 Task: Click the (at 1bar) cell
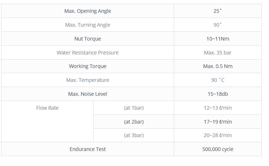click(134, 108)
